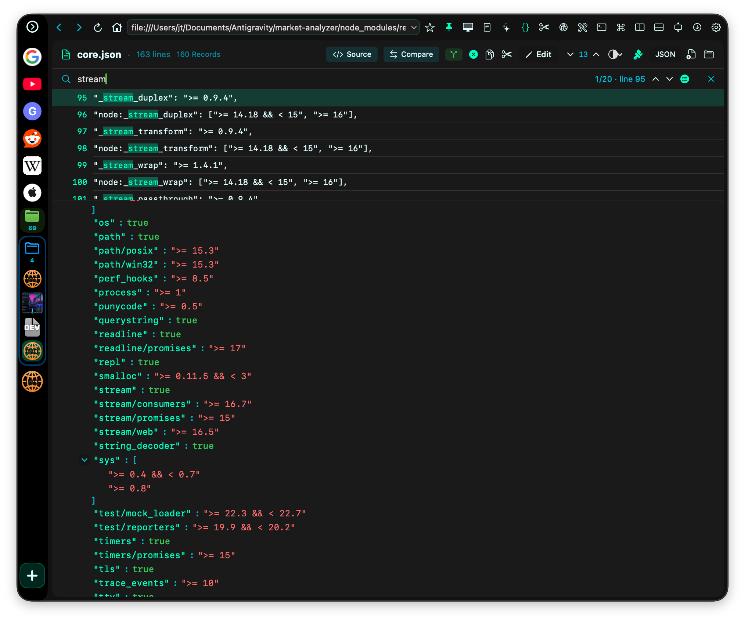Open the terminal icon in the browser toolbar

(601, 27)
